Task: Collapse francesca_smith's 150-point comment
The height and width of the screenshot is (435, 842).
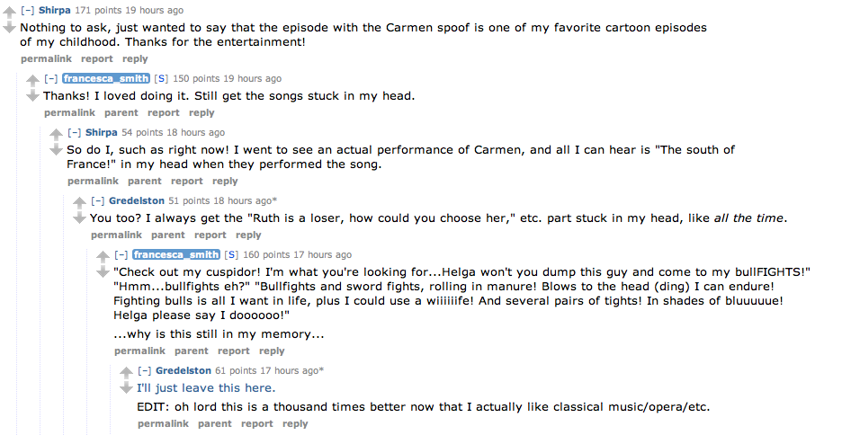Action: [50, 78]
